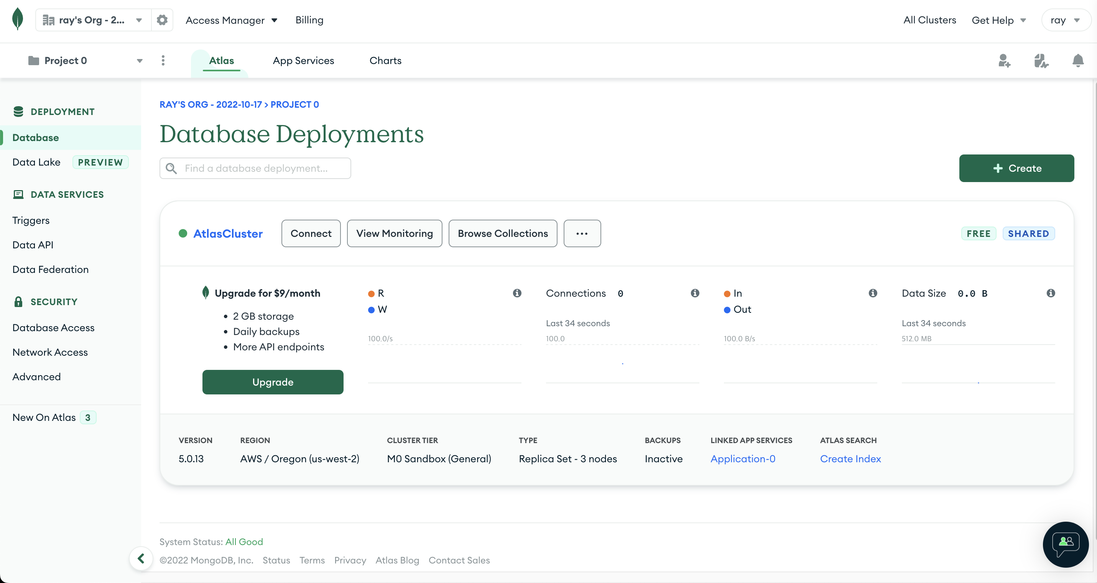
Task: Open the project activity feed icon
Action: pos(1041,61)
